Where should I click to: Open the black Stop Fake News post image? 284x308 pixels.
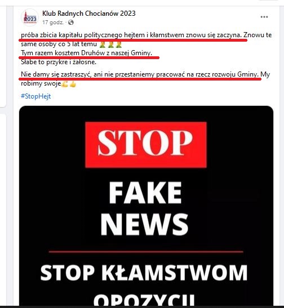click(x=146, y=206)
